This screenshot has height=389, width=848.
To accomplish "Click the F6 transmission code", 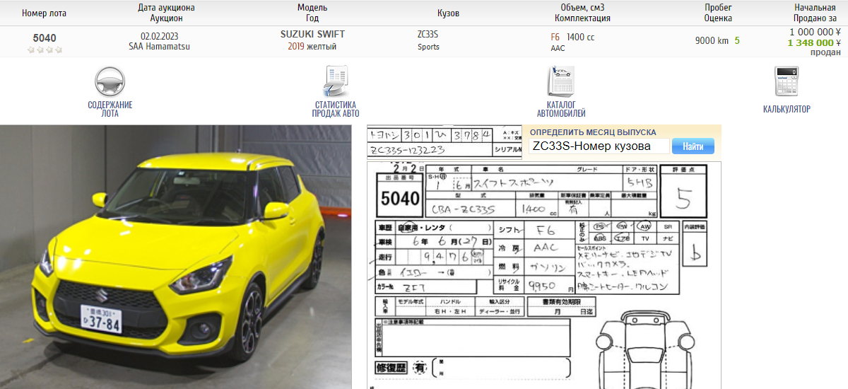I will pyautogui.click(x=555, y=37).
